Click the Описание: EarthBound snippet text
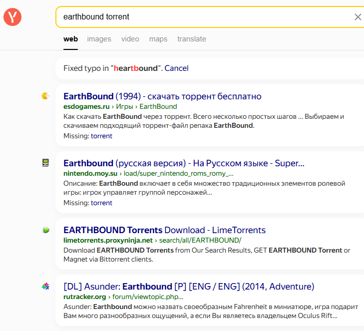The width and height of the screenshot is (364, 331). click(x=204, y=188)
